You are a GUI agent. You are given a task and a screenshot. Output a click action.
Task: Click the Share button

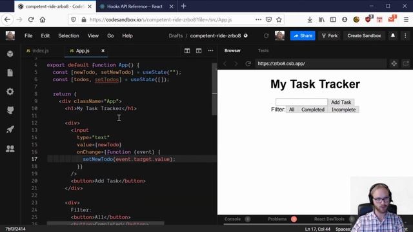[x=303, y=35]
